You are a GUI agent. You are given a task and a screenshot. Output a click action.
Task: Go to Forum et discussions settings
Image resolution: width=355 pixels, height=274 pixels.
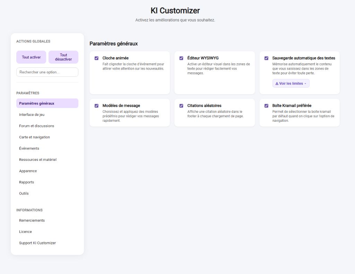[36, 126]
